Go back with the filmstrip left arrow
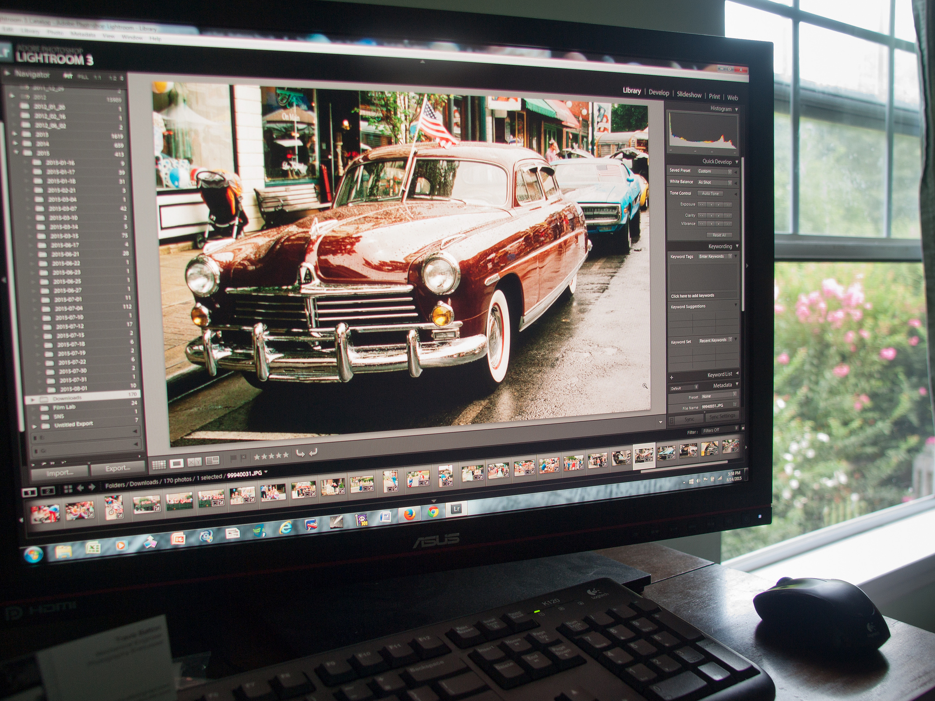 click(80, 488)
